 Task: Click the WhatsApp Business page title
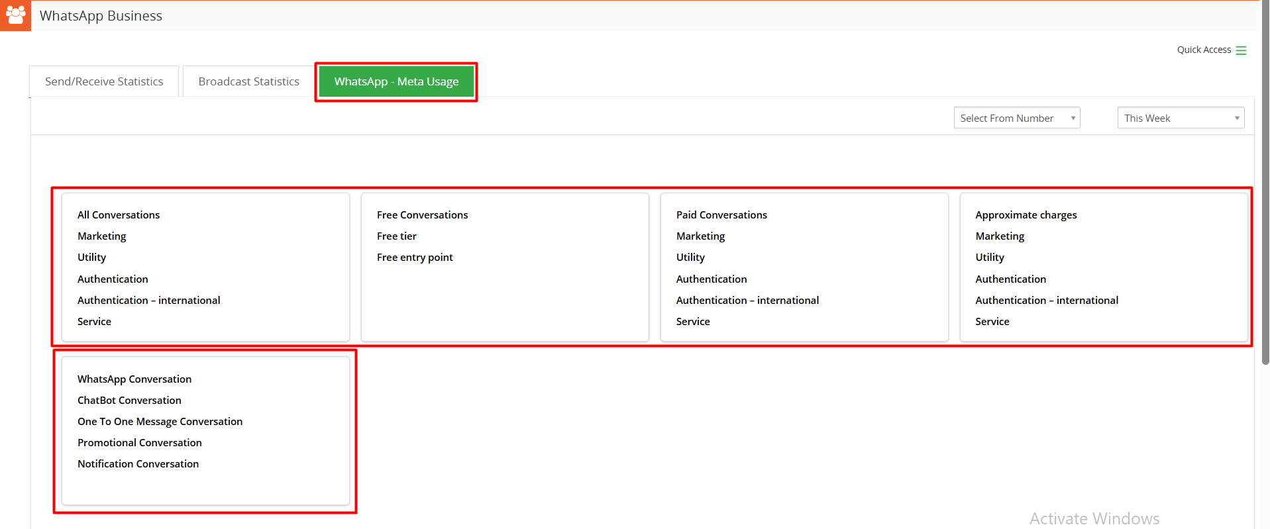pyautogui.click(x=101, y=16)
